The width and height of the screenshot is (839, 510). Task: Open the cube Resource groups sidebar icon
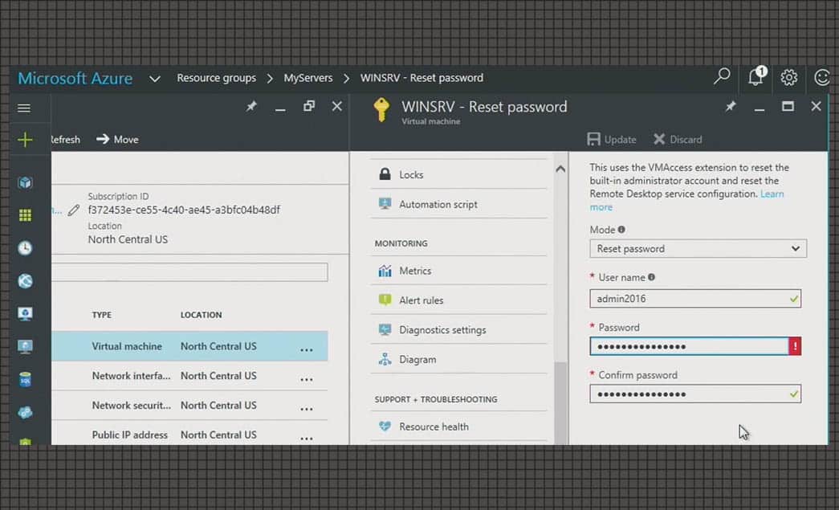(25, 182)
